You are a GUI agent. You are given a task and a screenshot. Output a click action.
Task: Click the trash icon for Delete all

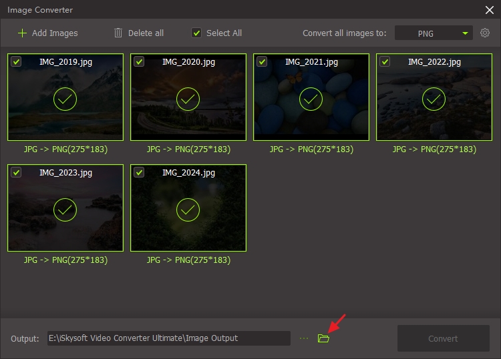(x=118, y=33)
